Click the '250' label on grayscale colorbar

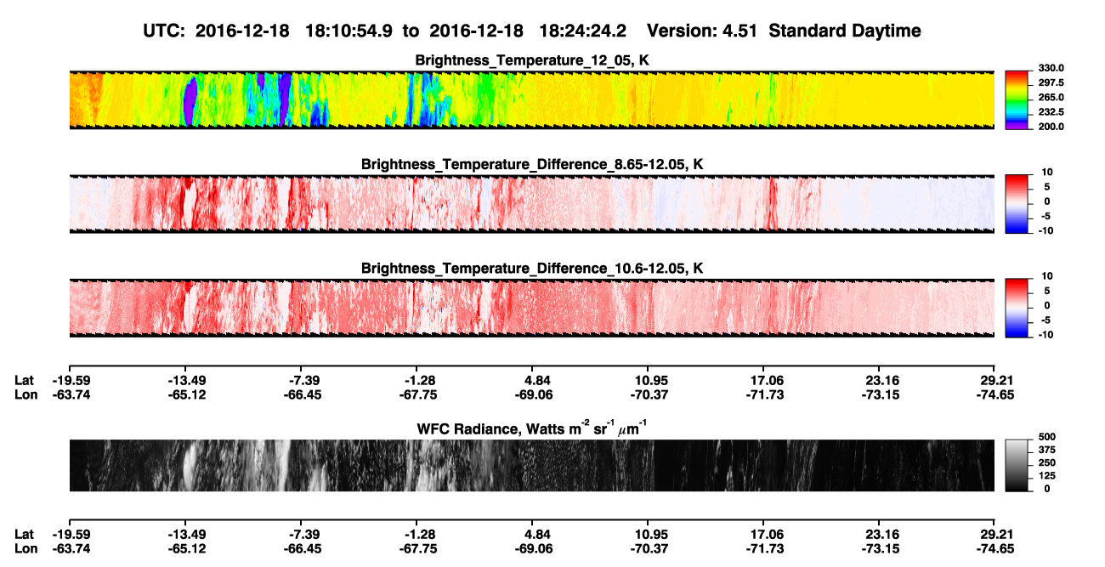click(x=1047, y=463)
